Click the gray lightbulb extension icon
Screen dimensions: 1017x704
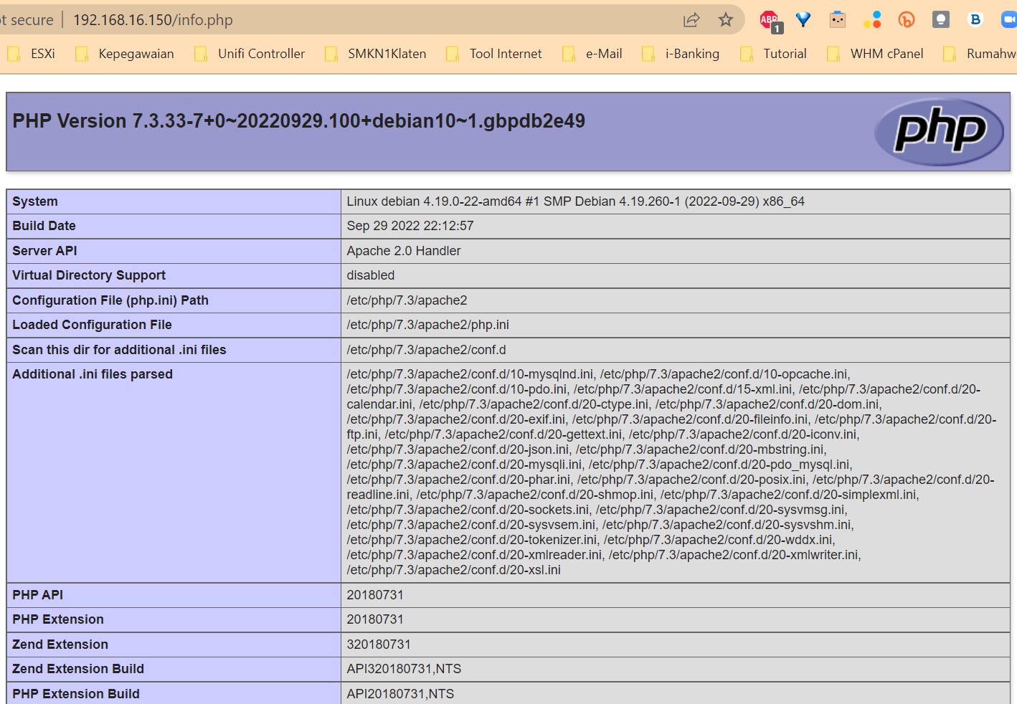click(941, 20)
